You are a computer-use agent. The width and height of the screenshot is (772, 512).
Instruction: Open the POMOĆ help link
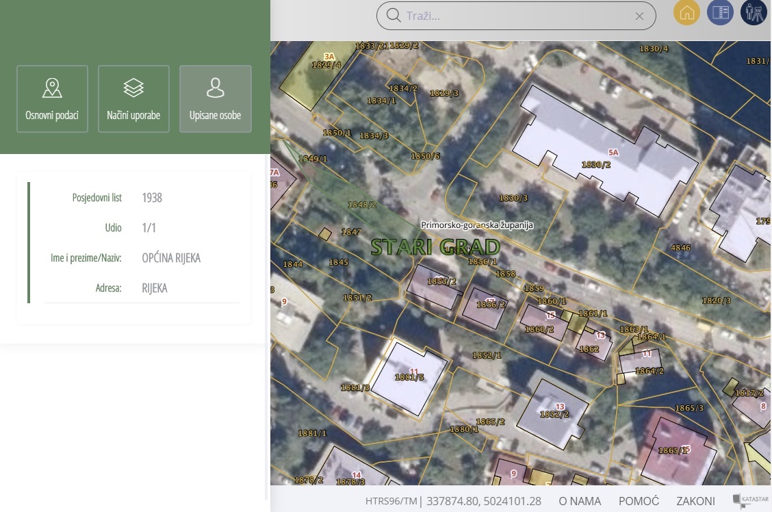(x=638, y=501)
